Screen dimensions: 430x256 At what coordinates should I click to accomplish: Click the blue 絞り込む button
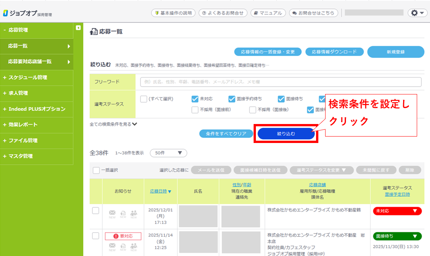click(286, 133)
